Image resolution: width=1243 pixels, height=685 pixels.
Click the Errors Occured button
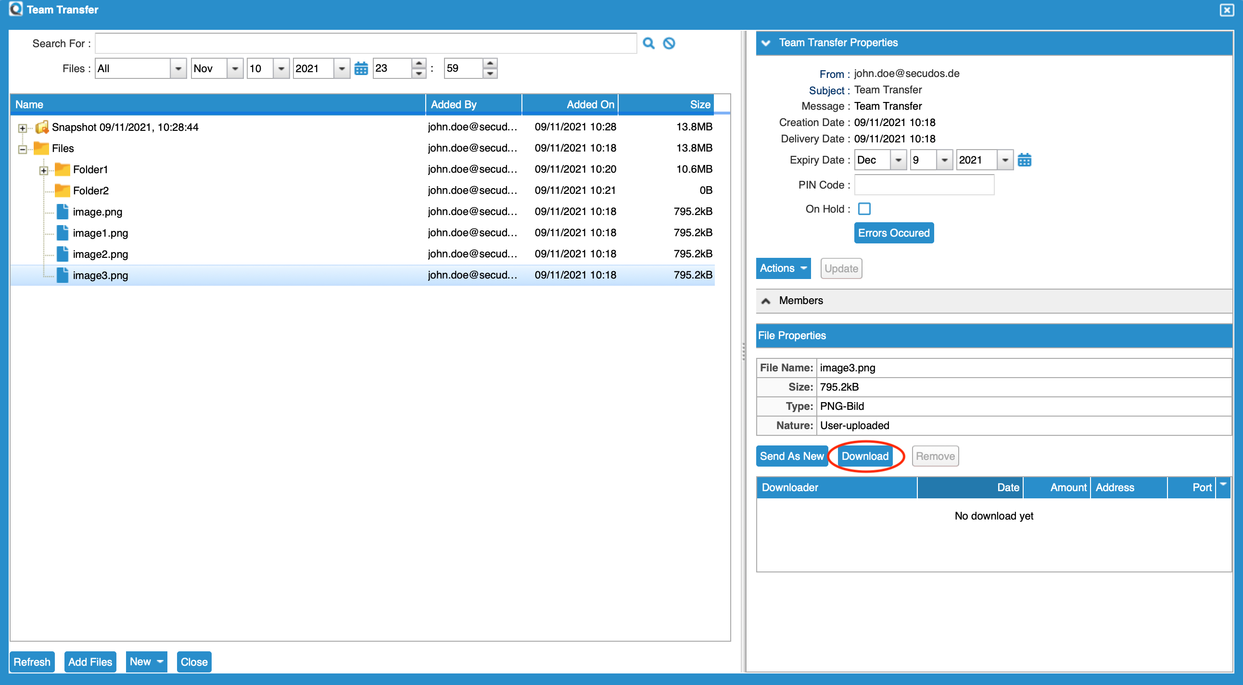pos(893,233)
